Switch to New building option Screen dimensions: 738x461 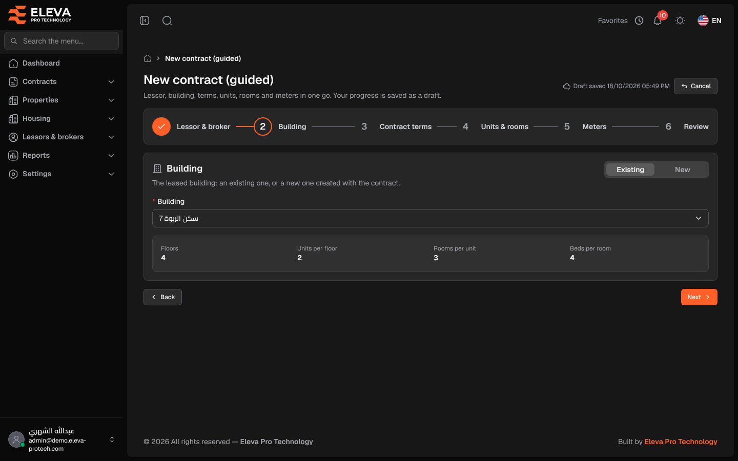(x=682, y=170)
